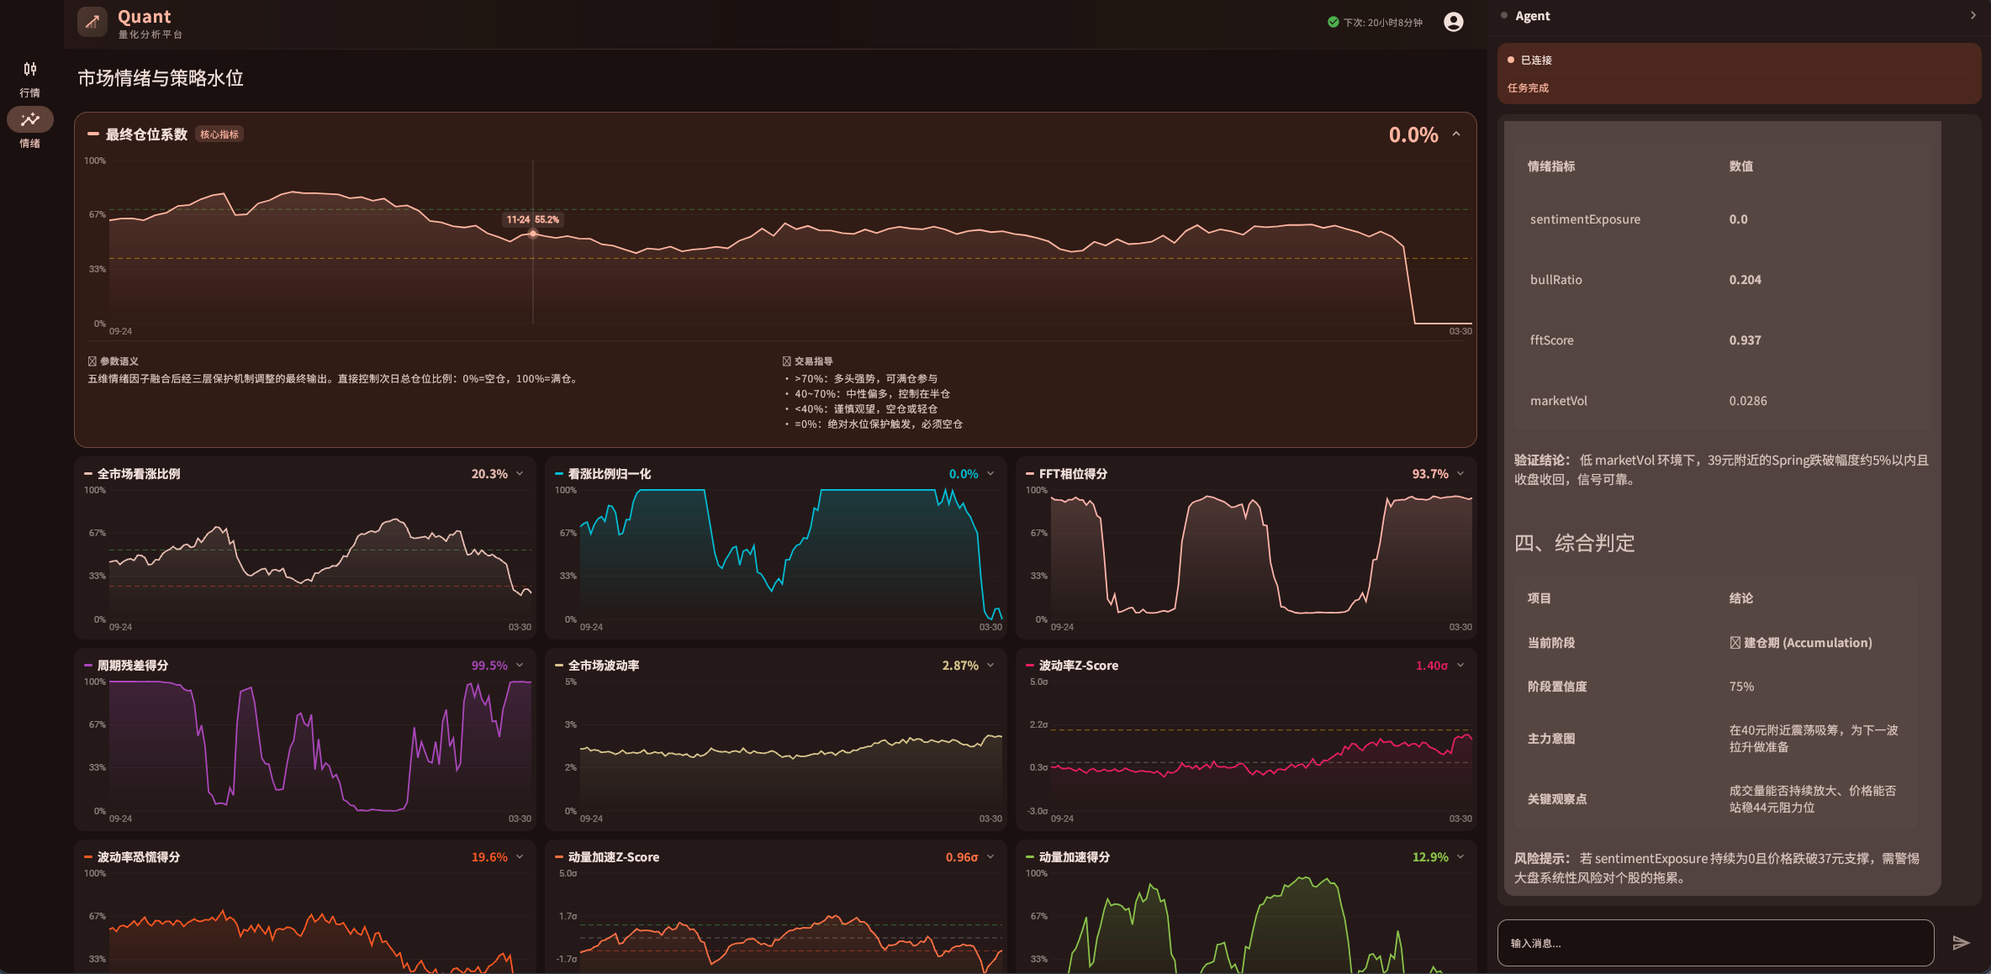Focus the 输入消息 message input field
Image resolution: width=1991 pixels, height=974 pixels.
[1715, 943]
